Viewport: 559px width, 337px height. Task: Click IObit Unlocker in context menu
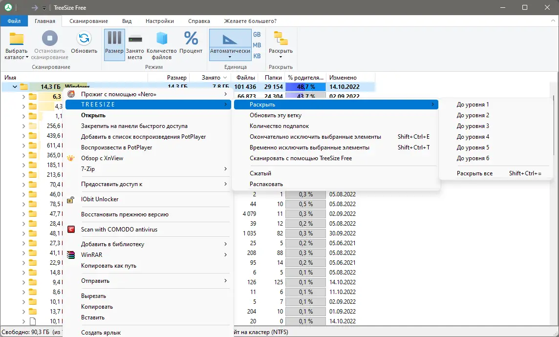click(100, 199)
